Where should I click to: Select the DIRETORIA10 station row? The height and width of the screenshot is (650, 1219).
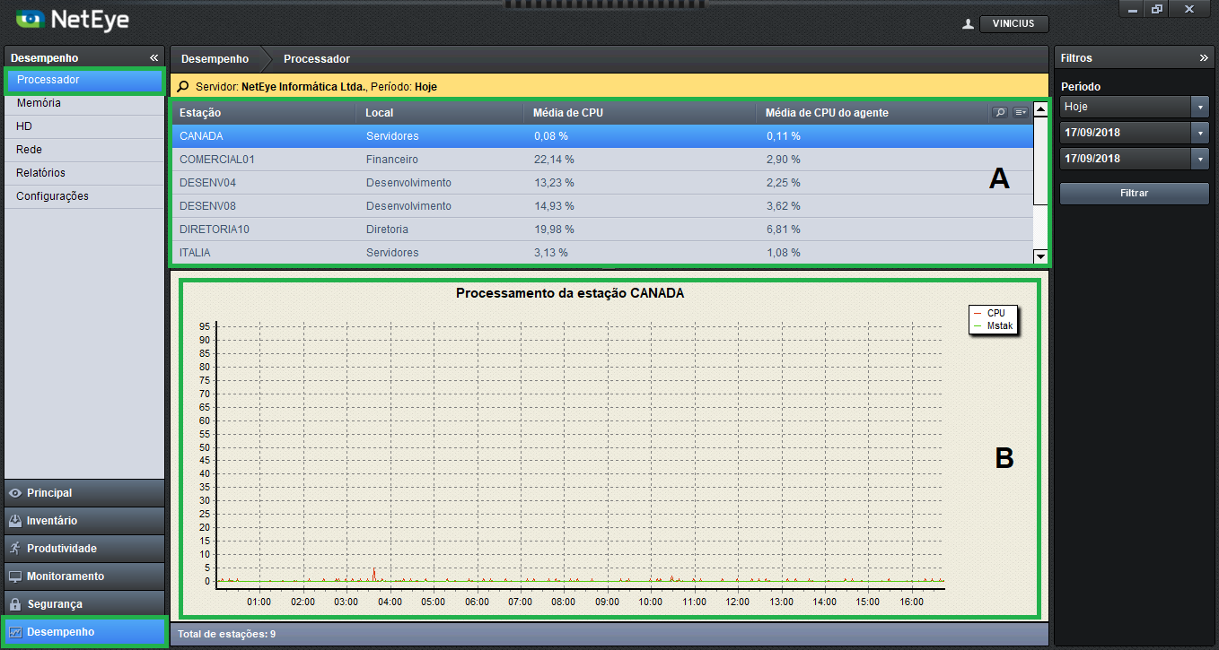point(215,230)
